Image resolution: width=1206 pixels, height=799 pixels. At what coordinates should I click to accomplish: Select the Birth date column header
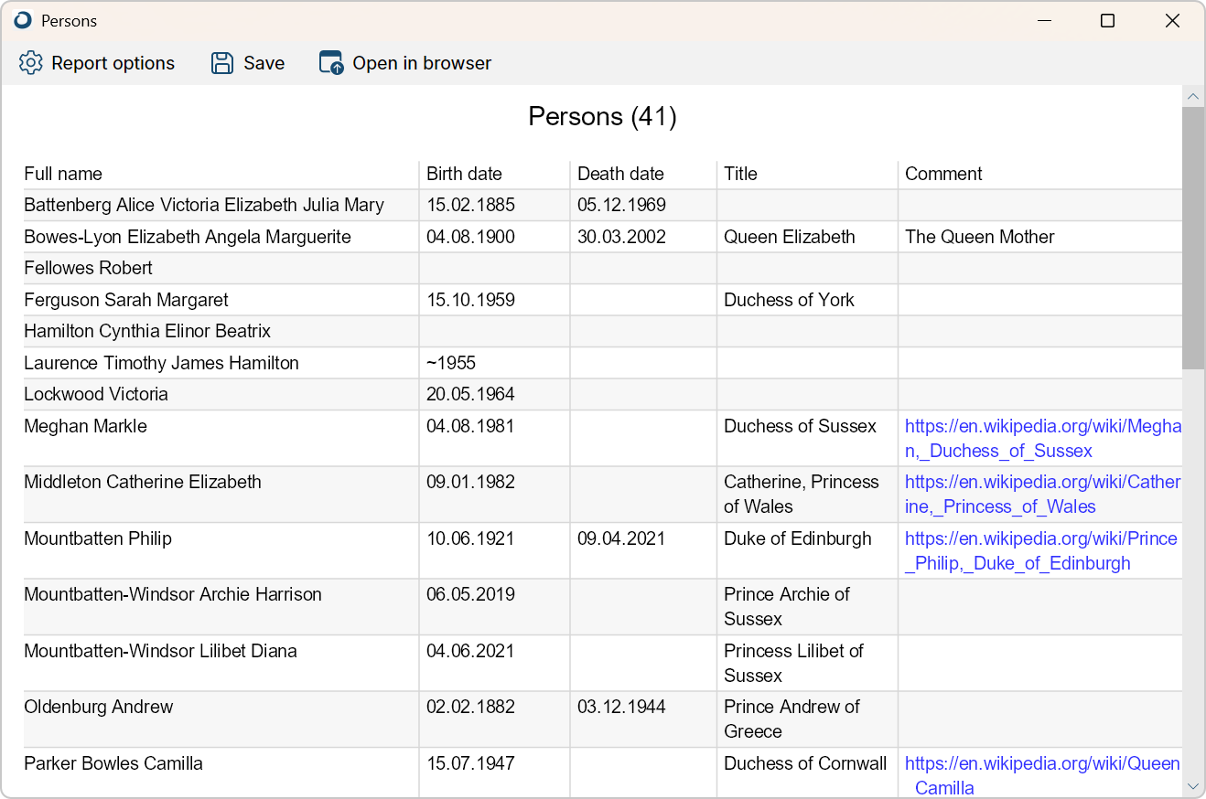coord(464,174)
